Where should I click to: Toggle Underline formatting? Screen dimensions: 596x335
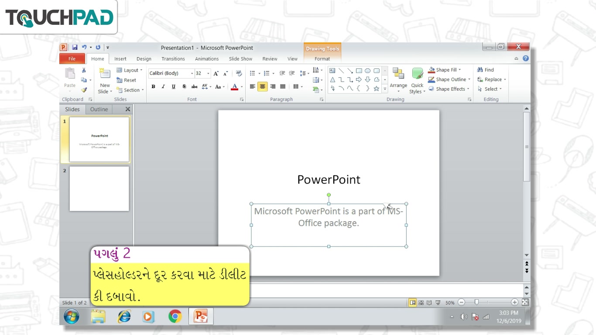173,87
